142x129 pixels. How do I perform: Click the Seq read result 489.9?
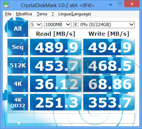tap(56, 47)
